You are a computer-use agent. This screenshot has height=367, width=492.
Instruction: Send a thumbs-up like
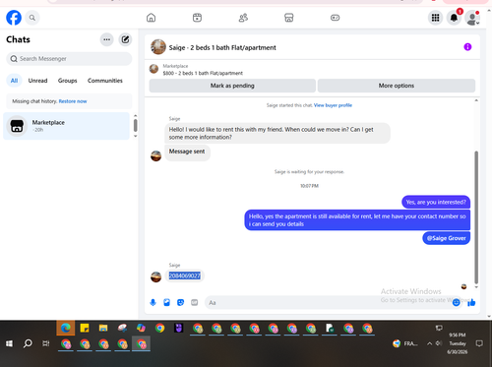[x=471, y=302]
